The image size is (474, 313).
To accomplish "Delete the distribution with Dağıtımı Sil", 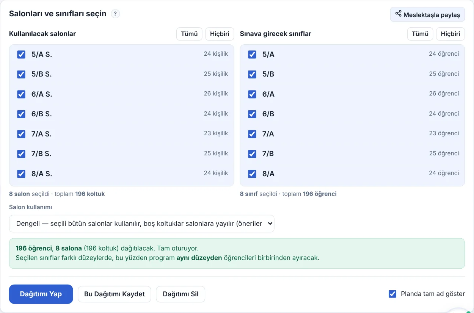I will pos(180,294).
